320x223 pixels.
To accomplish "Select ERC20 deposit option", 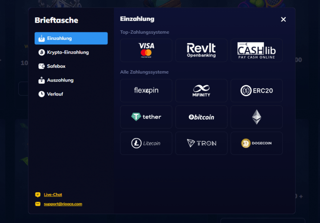I will tap(256, 90).
